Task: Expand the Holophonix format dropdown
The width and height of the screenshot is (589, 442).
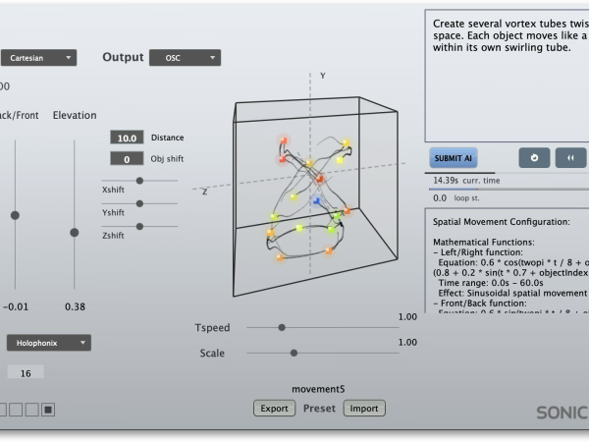Action: coord(49,343)
